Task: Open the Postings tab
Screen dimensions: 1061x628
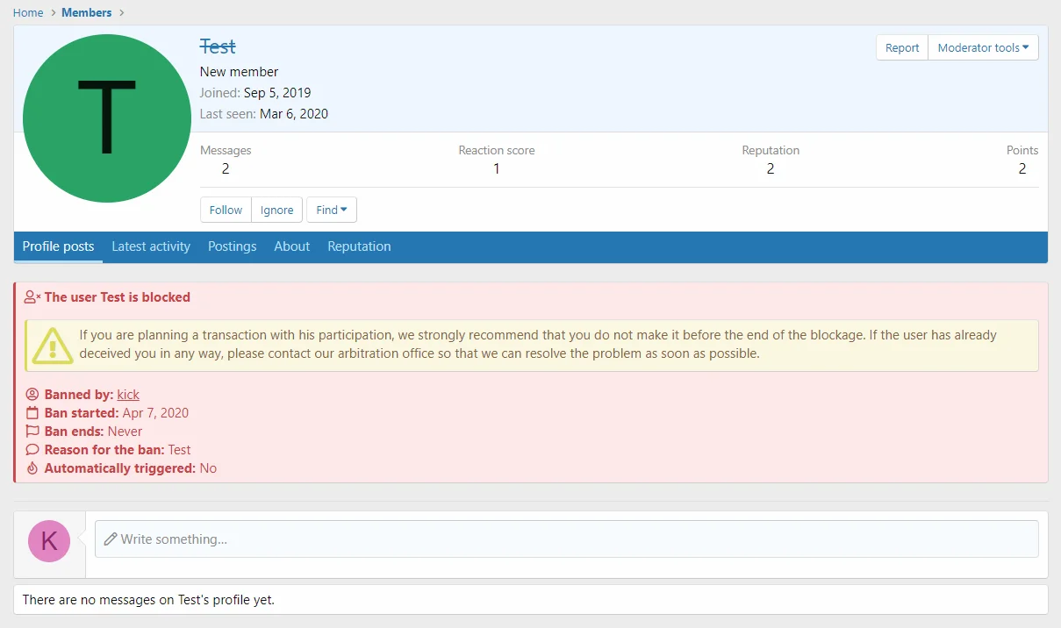Action: [x=232, y=246]
